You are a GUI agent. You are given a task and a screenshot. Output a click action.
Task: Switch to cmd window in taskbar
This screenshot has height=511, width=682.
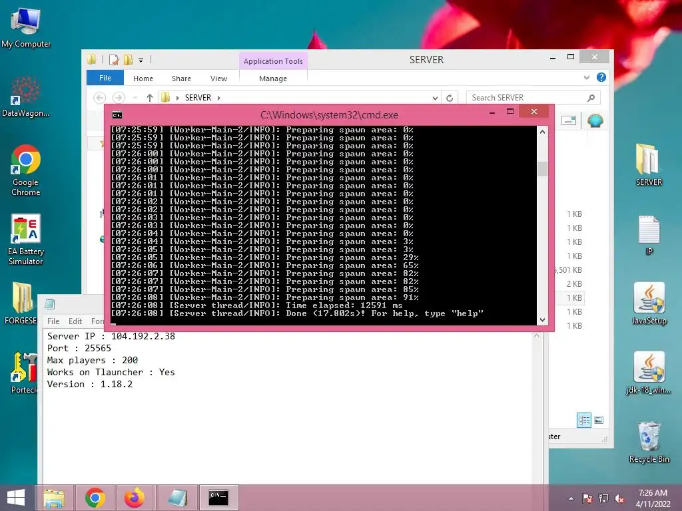pos(218,498)
